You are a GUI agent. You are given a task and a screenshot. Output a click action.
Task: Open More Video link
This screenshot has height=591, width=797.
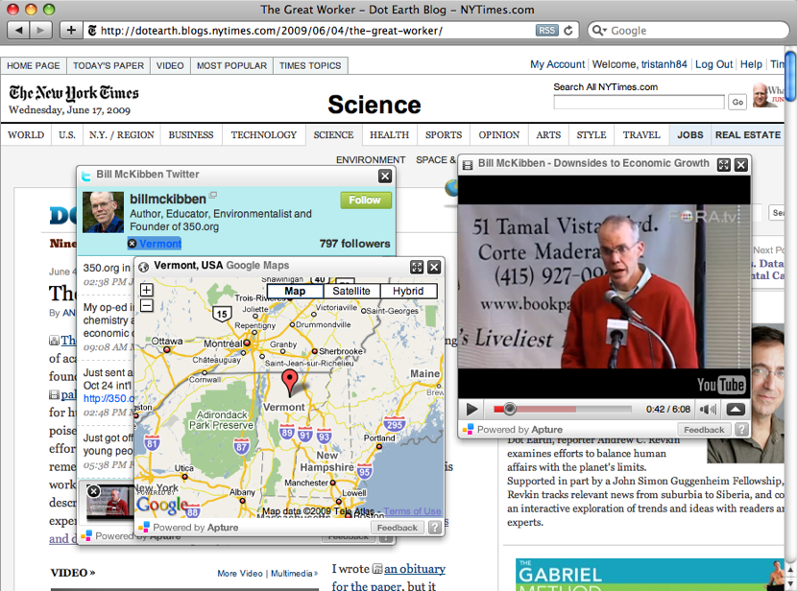(240, 573)
